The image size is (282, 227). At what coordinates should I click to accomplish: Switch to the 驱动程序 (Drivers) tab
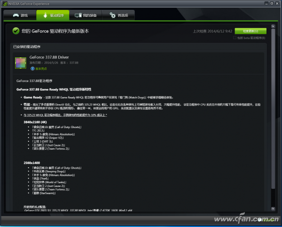53,16
